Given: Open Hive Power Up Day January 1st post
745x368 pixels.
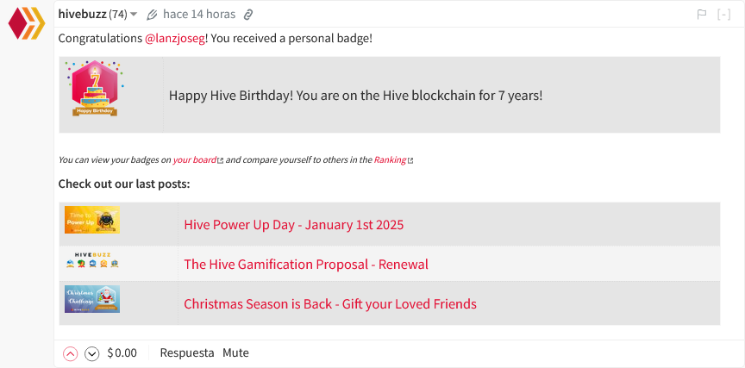Looking at the screenshot, I should pos(294,225).
